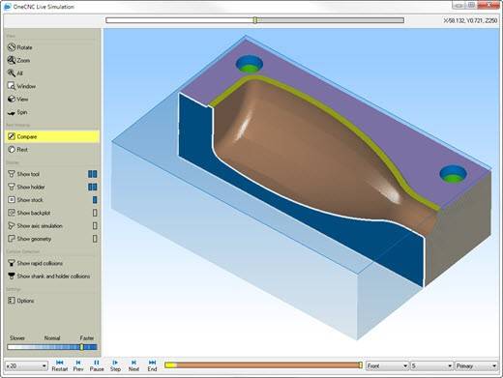503x378 pixels.
Task: Select the Rotate view tool
Action: click(x=20, y=47)
